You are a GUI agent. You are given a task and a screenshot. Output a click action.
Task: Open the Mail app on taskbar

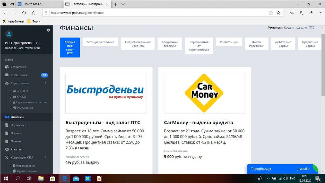click(76, 179)
